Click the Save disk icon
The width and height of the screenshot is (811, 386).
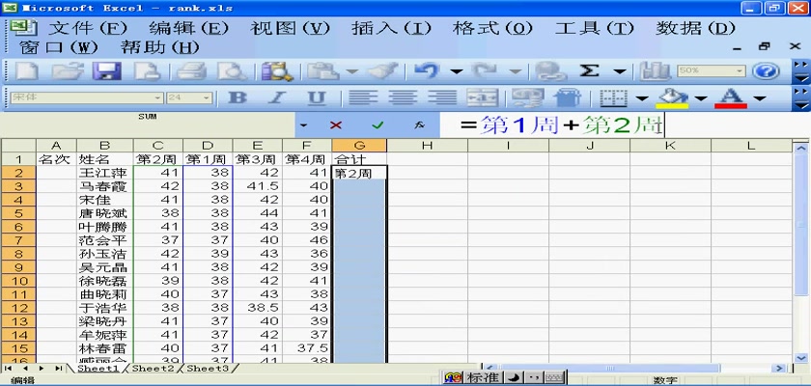(x=105, y=71)
